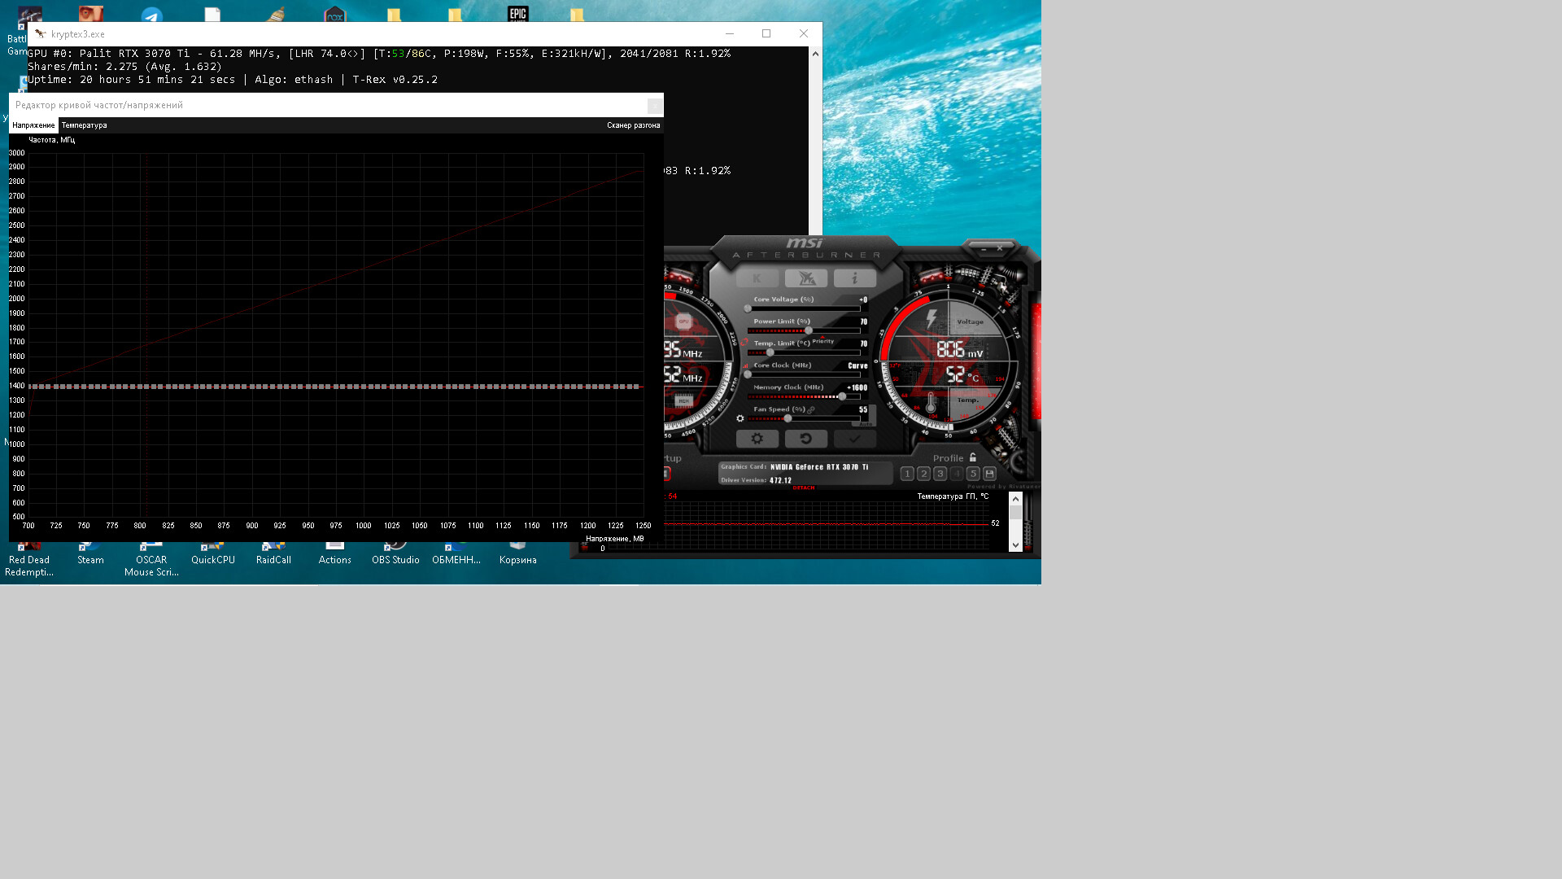Adjust the Core Voltage slider
Viewport: 1562px width, 879px height.
pyautogui.click(x=804, y=308)
